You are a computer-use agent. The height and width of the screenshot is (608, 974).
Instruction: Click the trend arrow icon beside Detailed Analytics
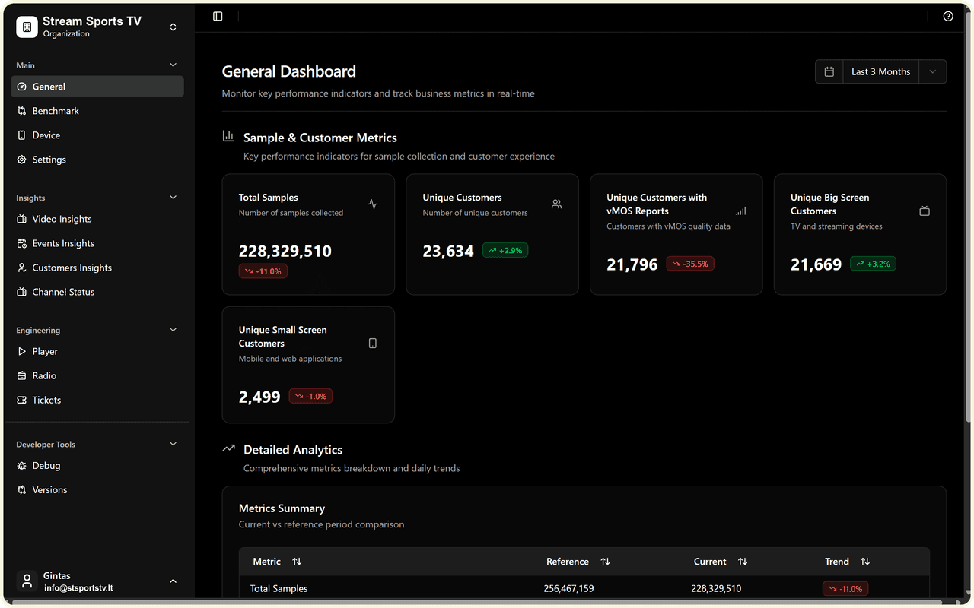[x=228, y=448]
